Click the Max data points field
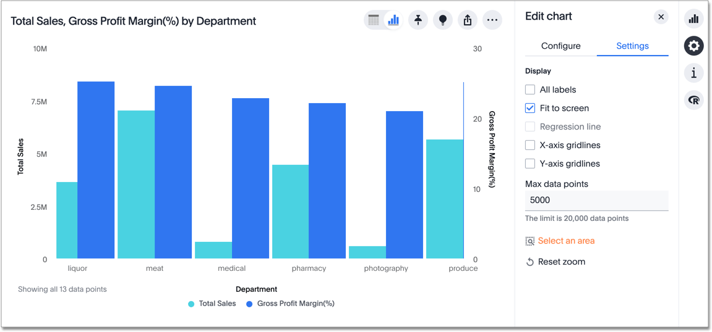 point(596,200)
